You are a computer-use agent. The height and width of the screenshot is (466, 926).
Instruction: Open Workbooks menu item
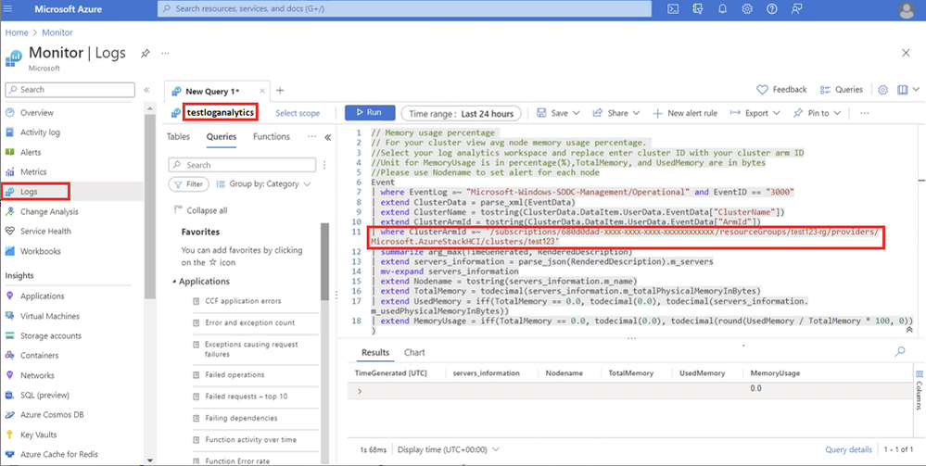point(40,251)
